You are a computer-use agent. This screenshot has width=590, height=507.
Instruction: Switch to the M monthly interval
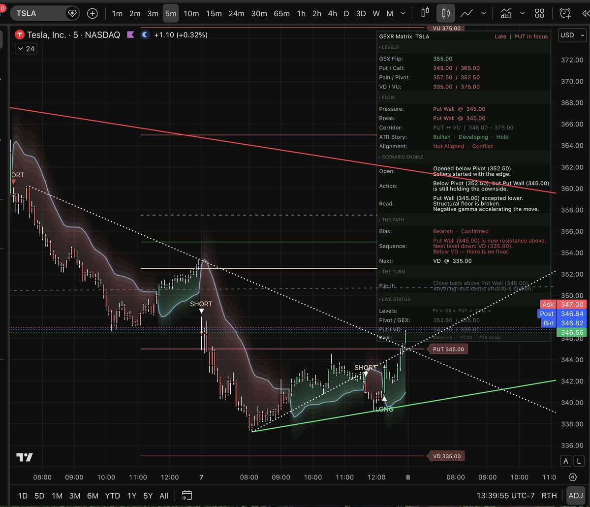390,14
